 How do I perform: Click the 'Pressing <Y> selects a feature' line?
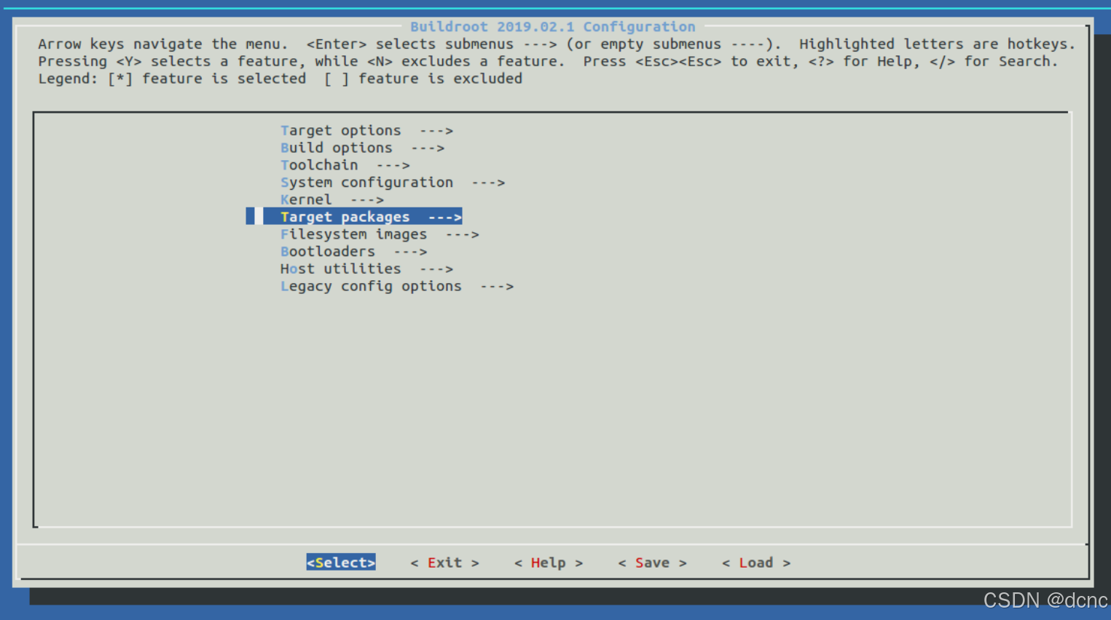548,62
